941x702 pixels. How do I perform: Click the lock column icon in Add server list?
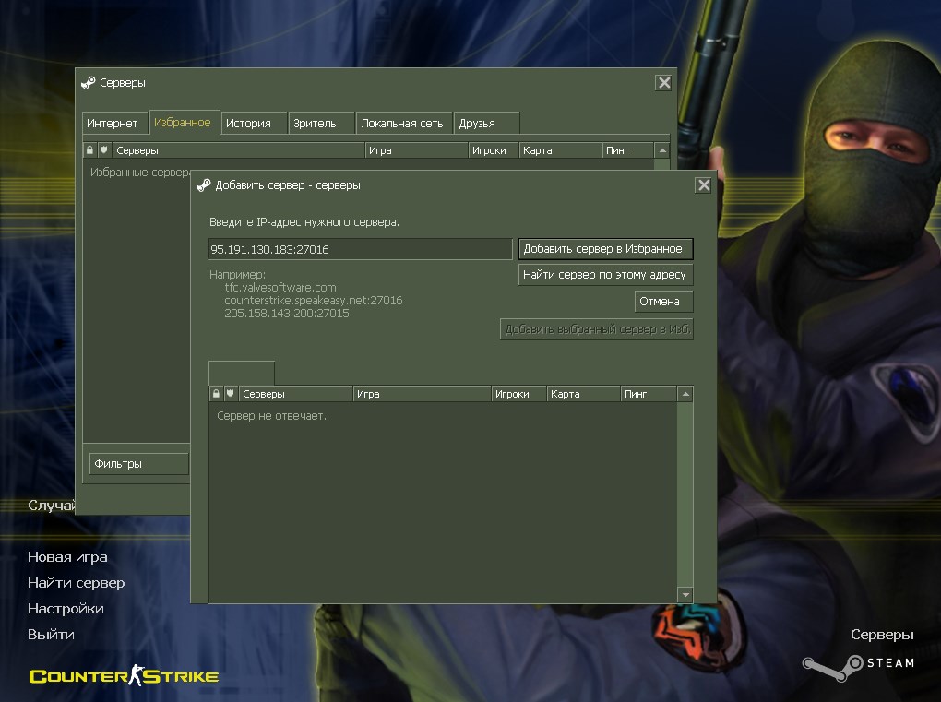tap(216, 394)
